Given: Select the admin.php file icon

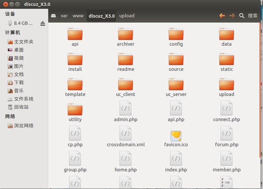Looking at the screenshot, I should point(125,108).
